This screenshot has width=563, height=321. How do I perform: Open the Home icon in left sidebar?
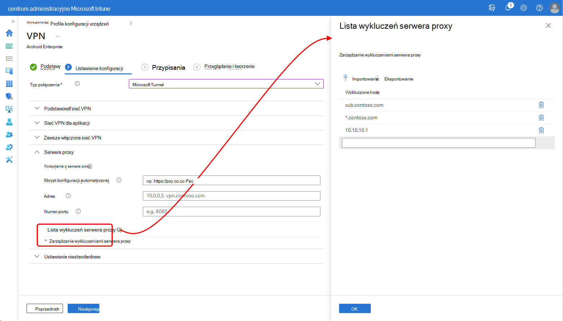(9, 33)
